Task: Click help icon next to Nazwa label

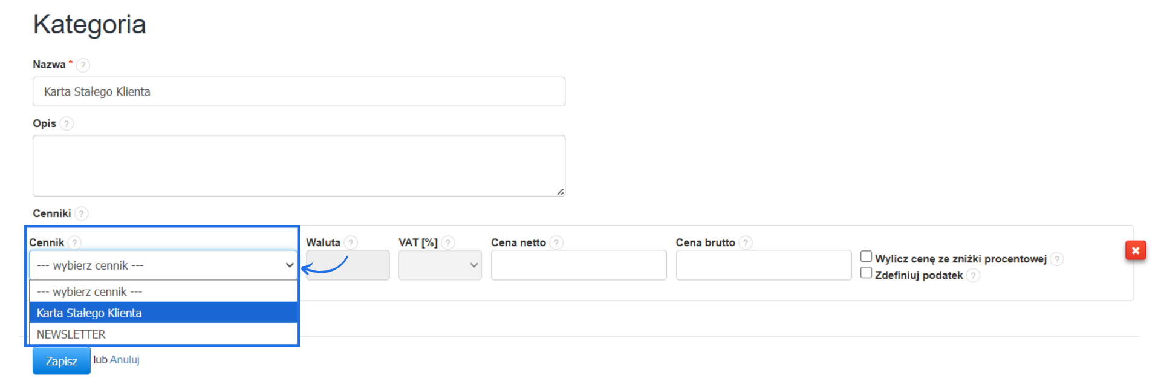Action: [83, 65]
